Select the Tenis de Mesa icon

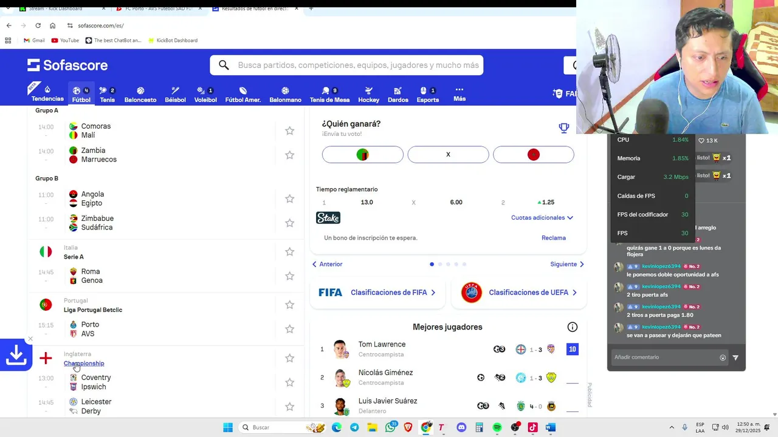(329, 94)
